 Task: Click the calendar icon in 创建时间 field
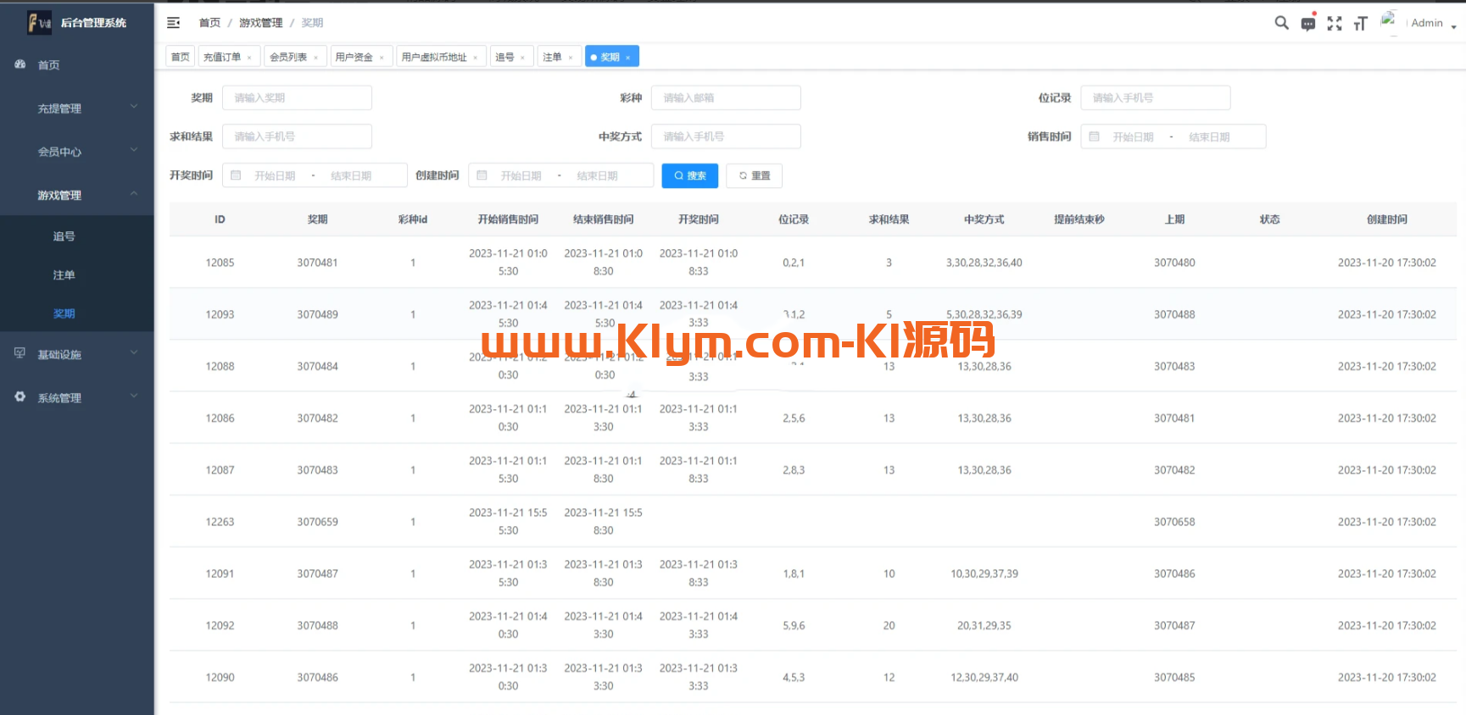(482, 175)
